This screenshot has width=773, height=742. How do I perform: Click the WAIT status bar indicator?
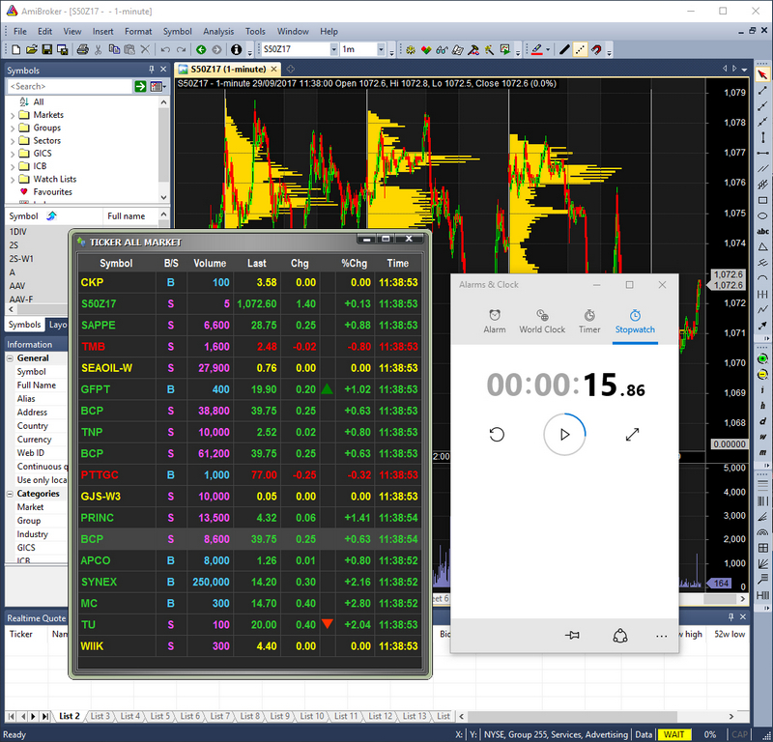[673, 734]
